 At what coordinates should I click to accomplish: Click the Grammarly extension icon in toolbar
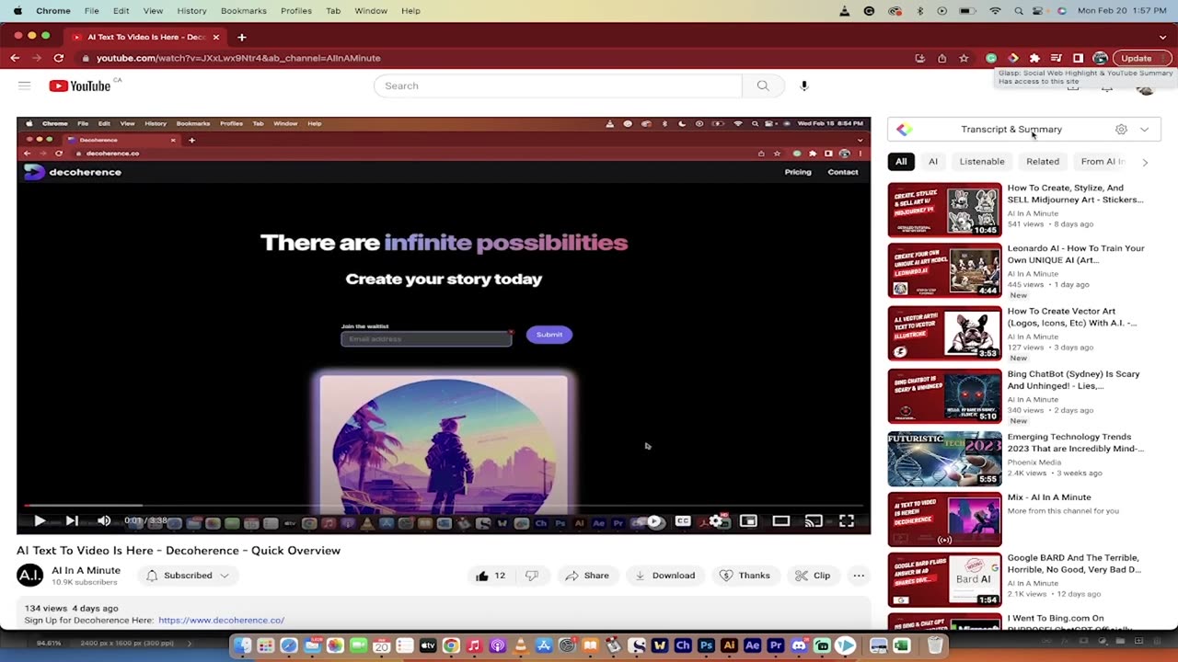coord(990,58)
